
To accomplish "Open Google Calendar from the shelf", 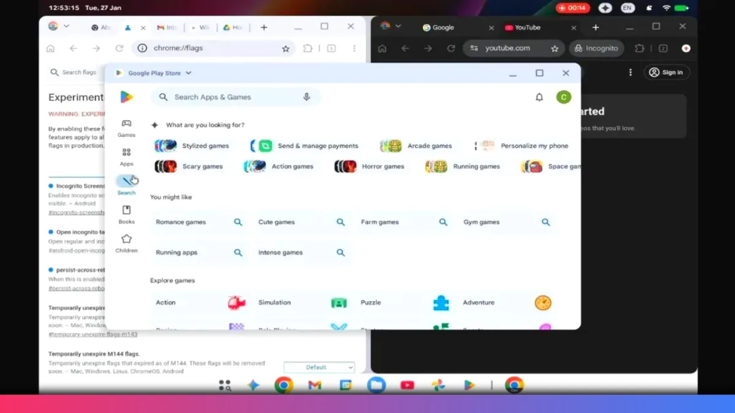I will [345, 385].
